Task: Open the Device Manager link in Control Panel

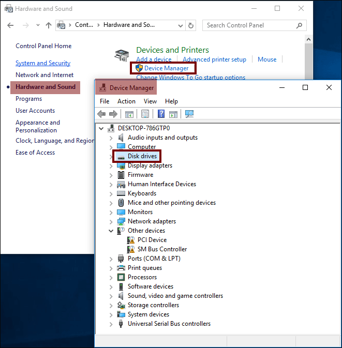Action: click(x=166, y=68)
